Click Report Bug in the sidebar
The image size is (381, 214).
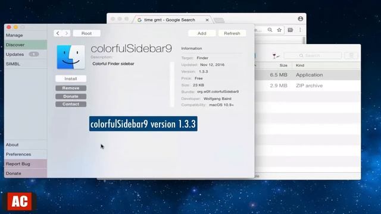coord(26,164)
